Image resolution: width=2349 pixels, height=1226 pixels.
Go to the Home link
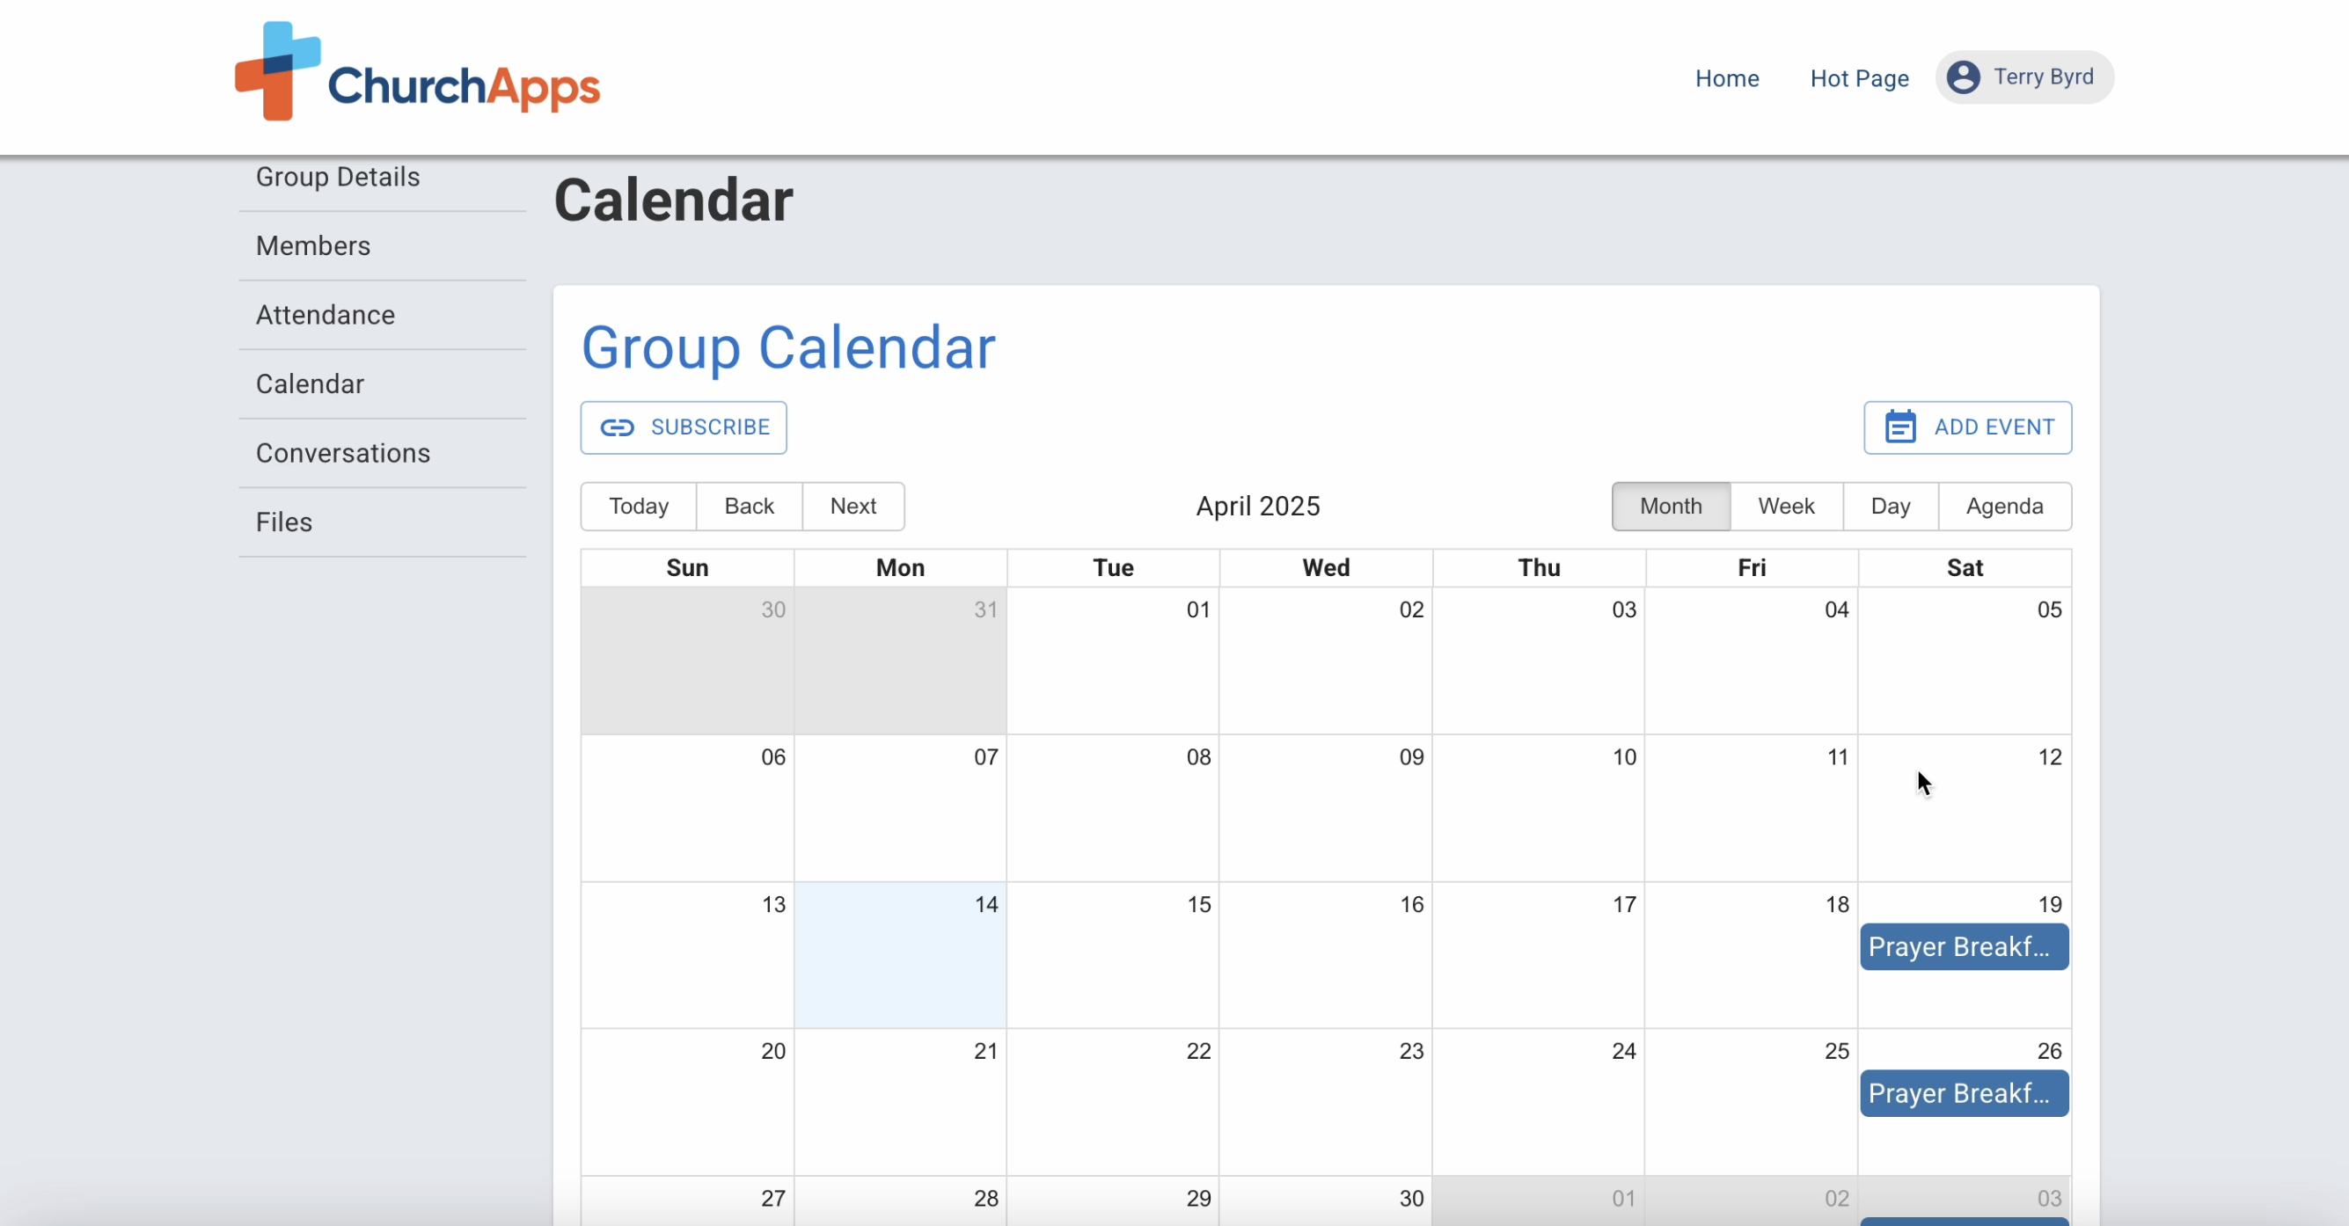point(1726,78)
